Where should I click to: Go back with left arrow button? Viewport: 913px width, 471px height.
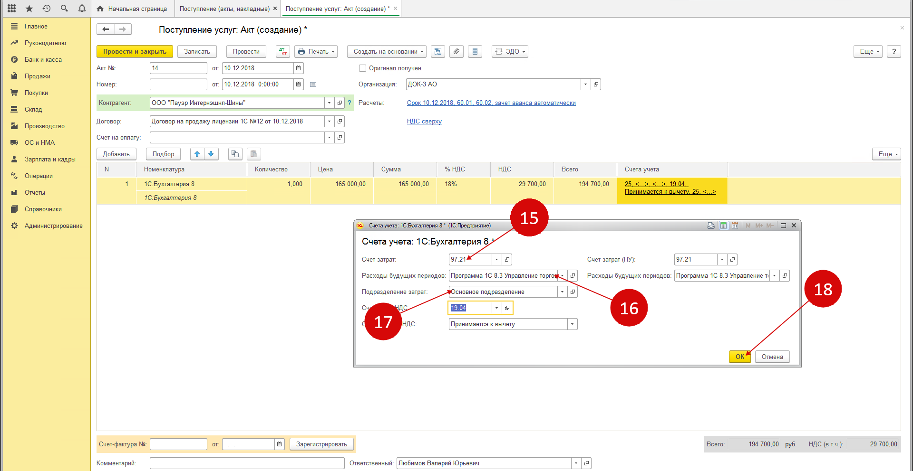(106, 29)
